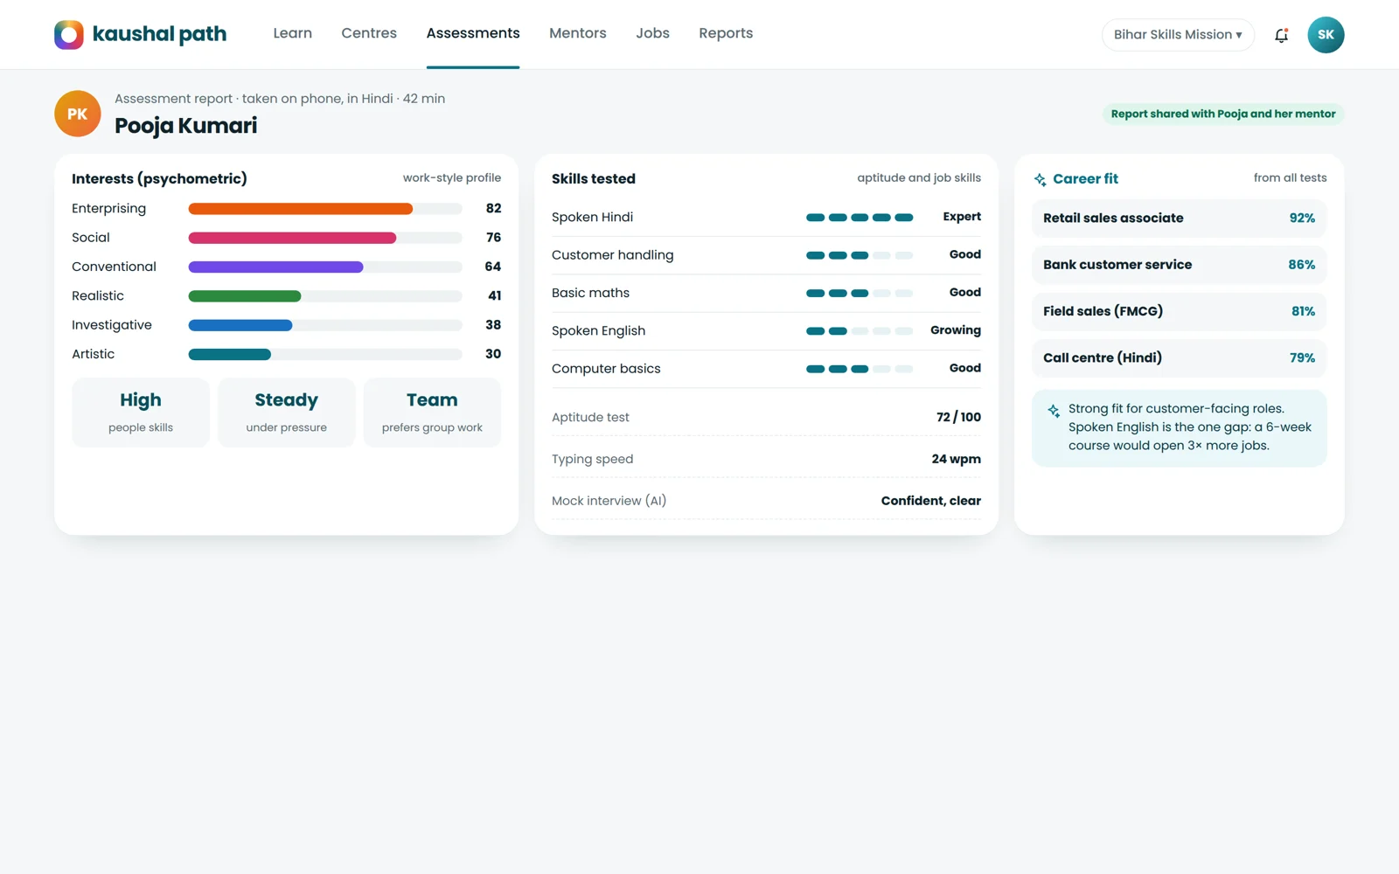This screenshot has height=874, width=1399.
Task: Open the SK user avatar menu
Action: (1326, 35)
